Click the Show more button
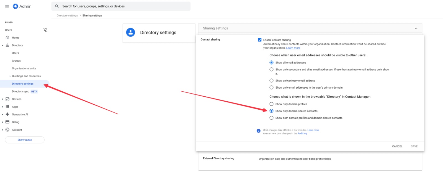This screenshot has width=443, height=193. pos(25,140)
